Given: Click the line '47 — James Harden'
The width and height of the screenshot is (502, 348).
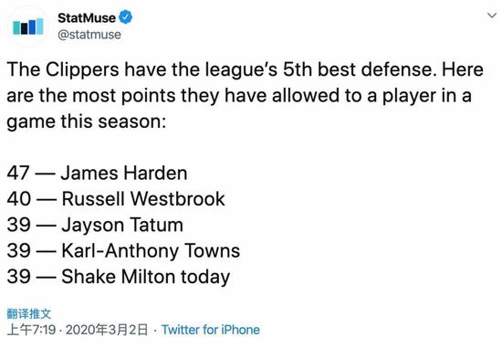Looking at the screenshot, I should [x=97, y=173].
